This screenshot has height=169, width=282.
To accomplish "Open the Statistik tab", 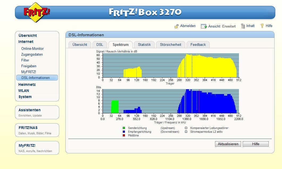I will click(x=144, y=45).
